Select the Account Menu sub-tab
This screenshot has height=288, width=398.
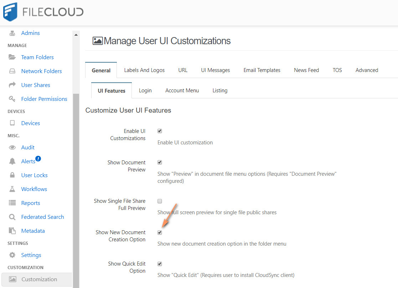[182, 91]
